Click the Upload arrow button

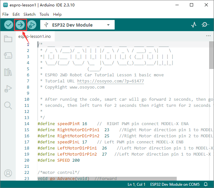tap(20, 25)
